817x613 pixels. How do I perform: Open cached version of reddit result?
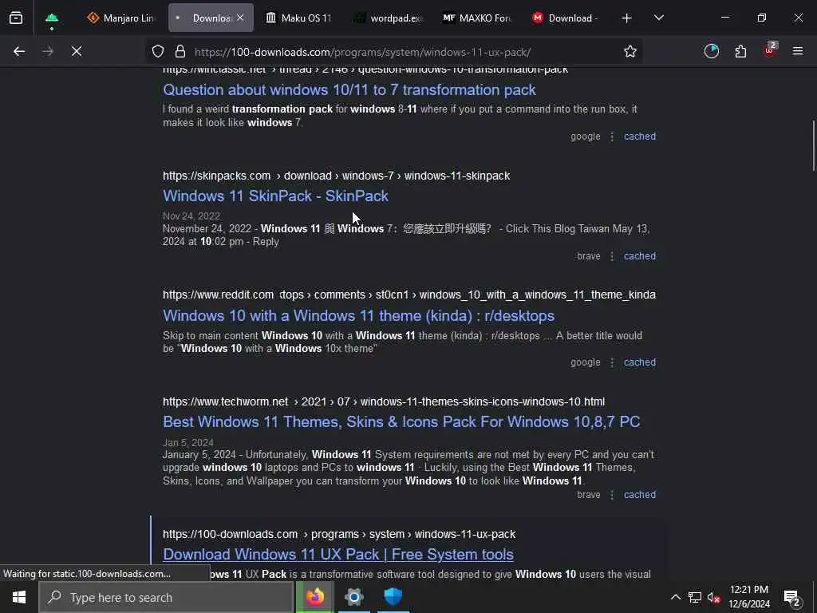(x=639, y=362)
